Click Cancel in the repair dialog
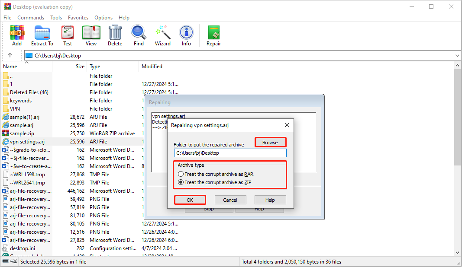 pos(230,200)
